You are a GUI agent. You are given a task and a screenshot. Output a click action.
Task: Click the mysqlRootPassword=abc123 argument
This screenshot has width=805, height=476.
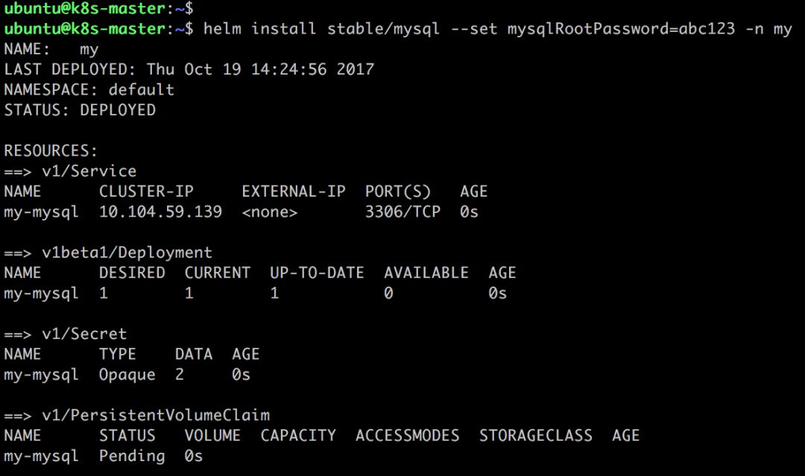[x=621, y=29]
